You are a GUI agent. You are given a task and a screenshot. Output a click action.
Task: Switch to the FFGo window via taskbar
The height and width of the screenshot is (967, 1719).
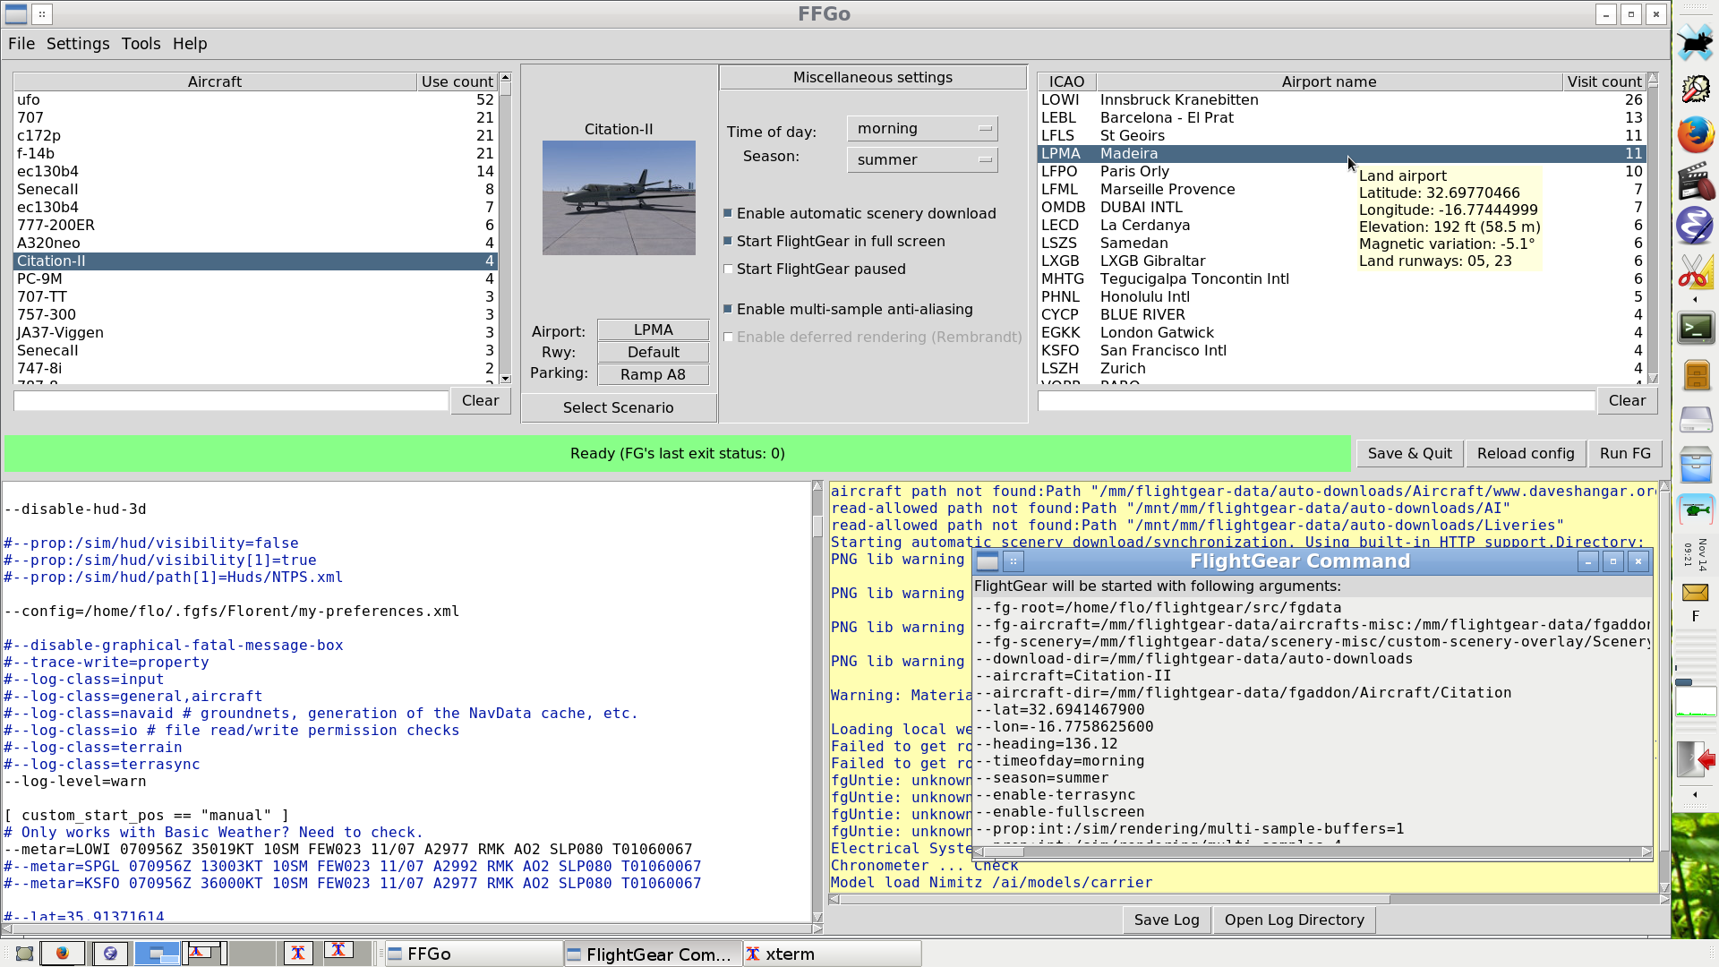click(x=473, y=954)
